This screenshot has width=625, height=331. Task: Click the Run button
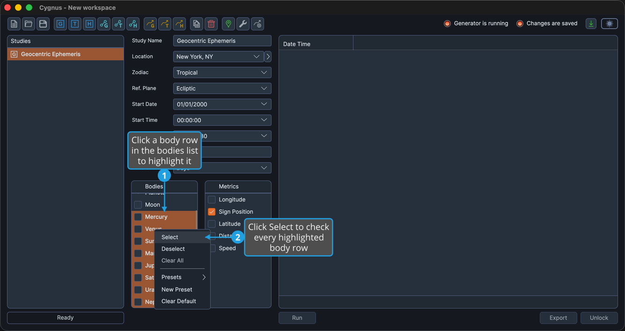[x=297, y=318]
